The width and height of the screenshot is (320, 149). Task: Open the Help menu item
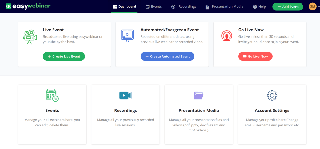[x=259, y=7]
